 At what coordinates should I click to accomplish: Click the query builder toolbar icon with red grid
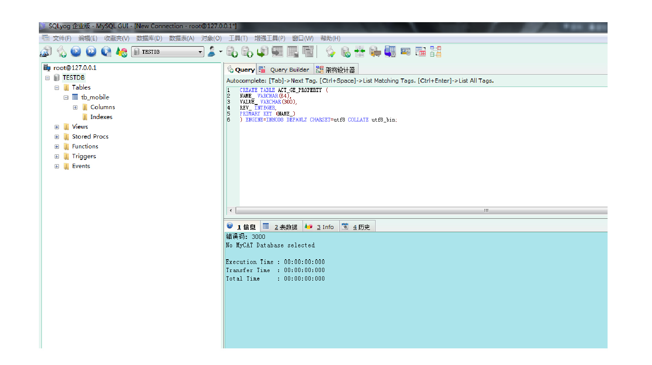pyautogui.click(x=420, y=52)
